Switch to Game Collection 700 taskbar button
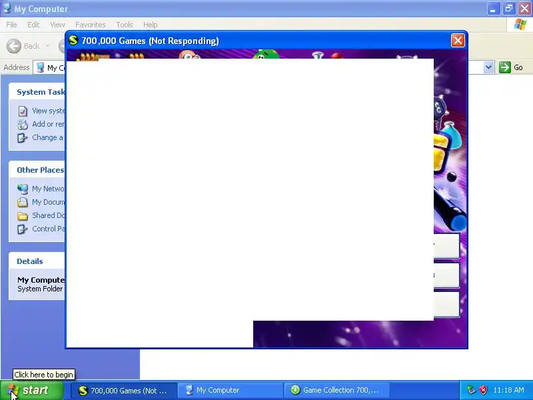 [x=337, y=391]
